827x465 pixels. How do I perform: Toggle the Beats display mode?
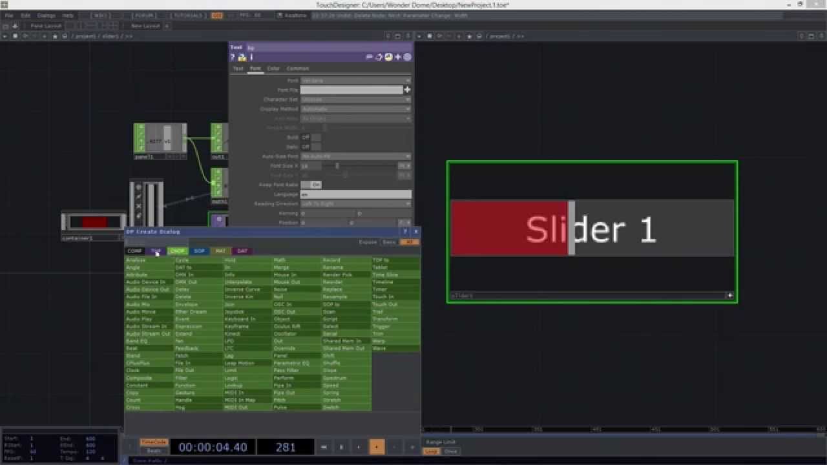point(154,451)
